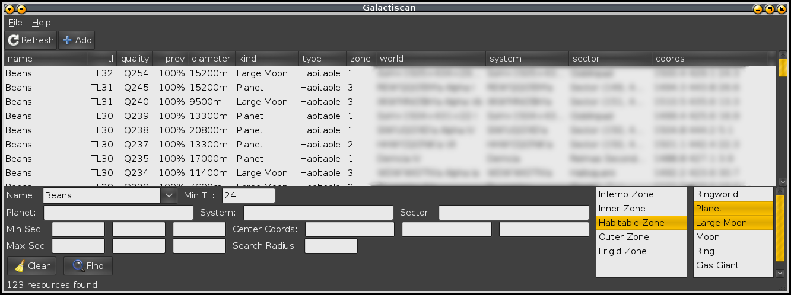
Task: Open the Help menu
Action: (42, 23)
